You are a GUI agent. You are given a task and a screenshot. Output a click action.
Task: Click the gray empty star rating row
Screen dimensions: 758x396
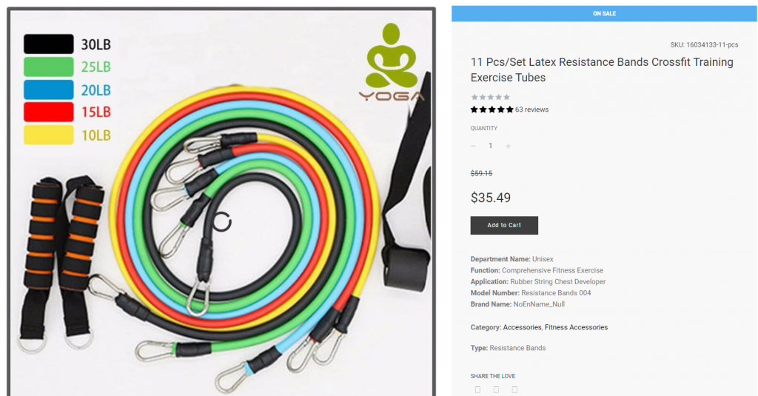click(490, 97)
